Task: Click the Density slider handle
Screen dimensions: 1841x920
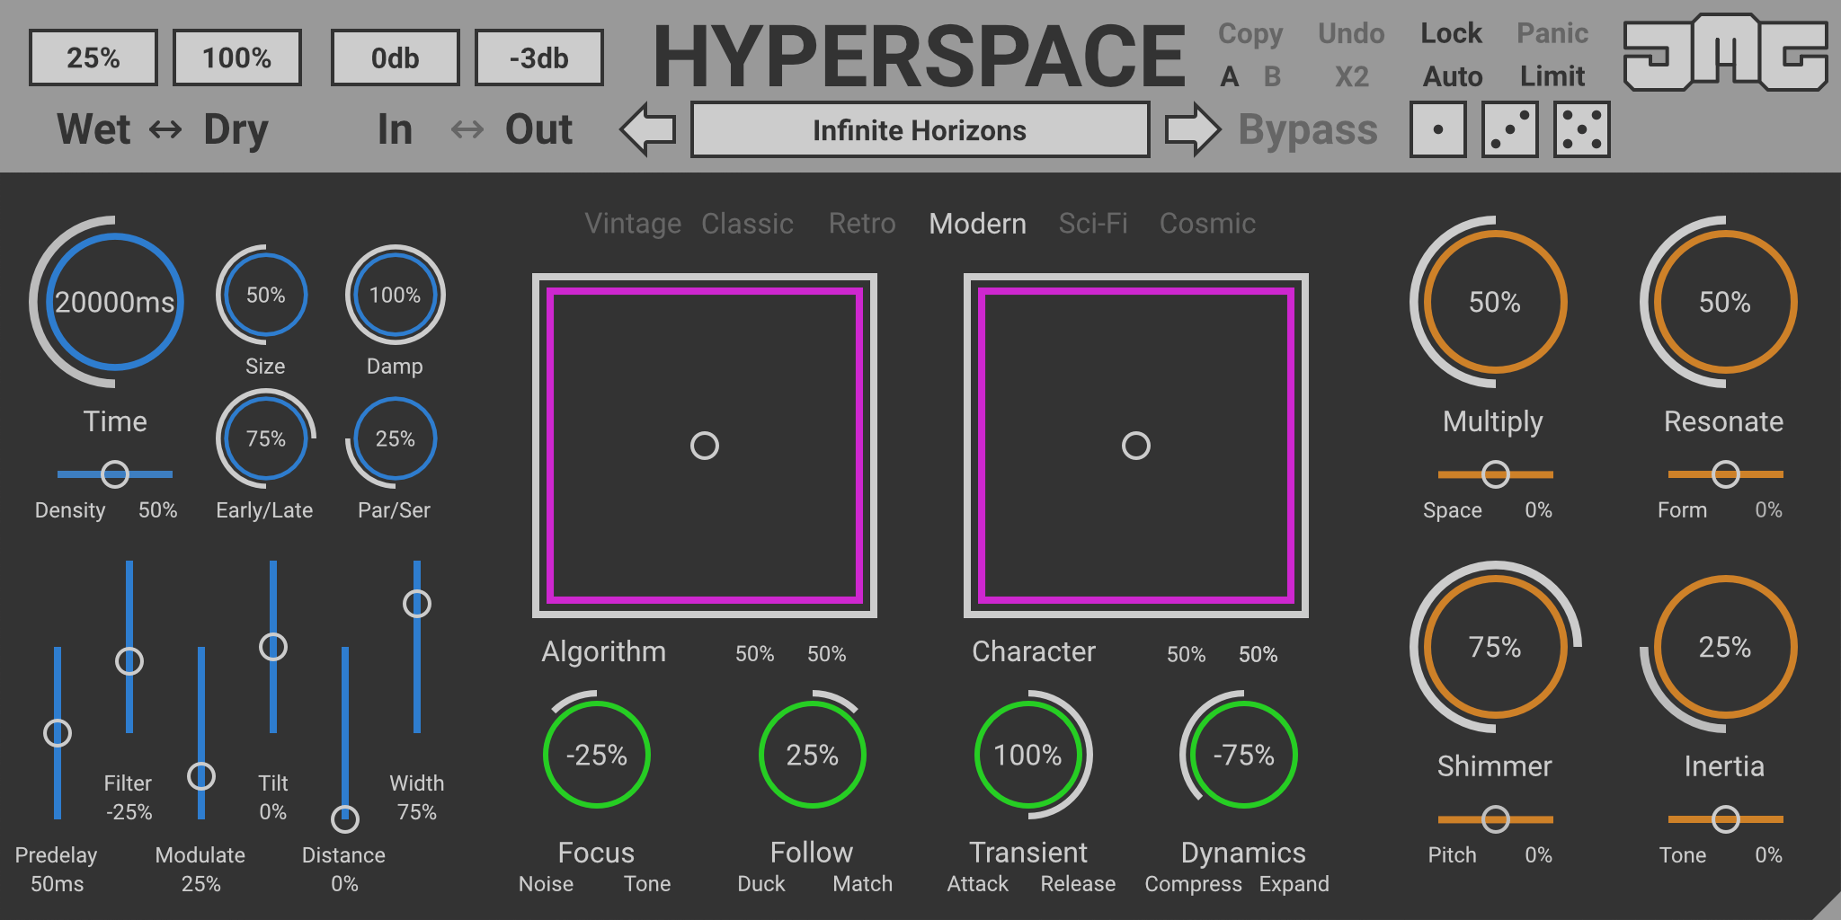Action: tap(115, 474)
